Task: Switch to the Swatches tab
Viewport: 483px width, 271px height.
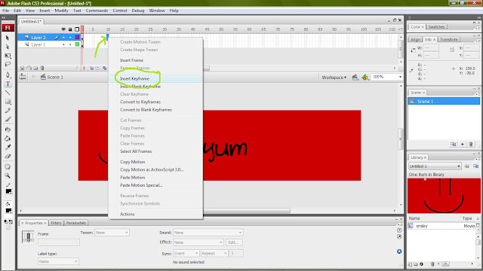Action: [x=436, y=27]
